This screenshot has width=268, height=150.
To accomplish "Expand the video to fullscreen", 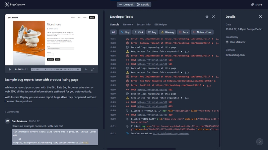I will [93, 69].
